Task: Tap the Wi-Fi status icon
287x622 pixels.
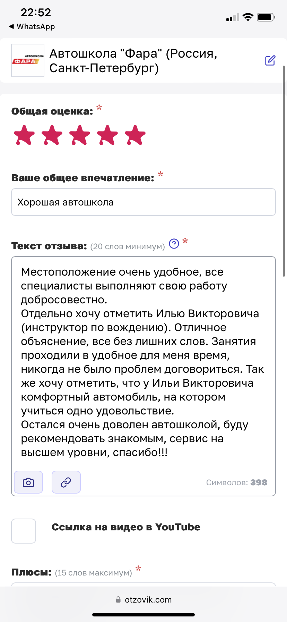Action: coord(248,17)
